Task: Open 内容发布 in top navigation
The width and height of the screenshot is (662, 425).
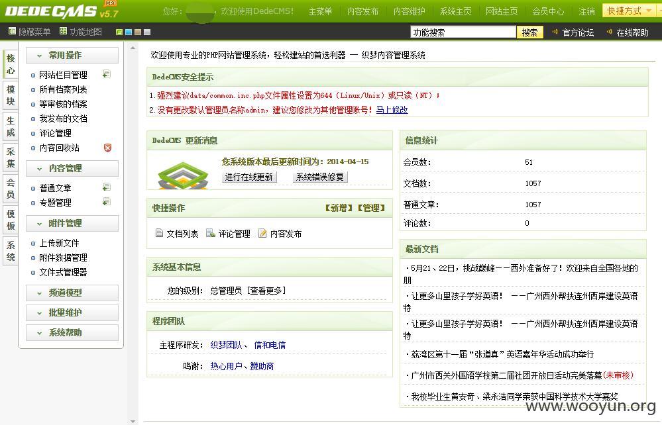Action: (362, 12)
